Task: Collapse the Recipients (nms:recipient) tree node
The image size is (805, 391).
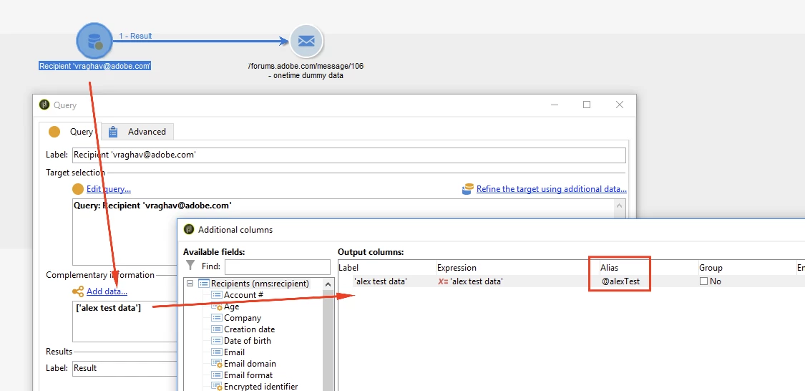Action: 190,284
